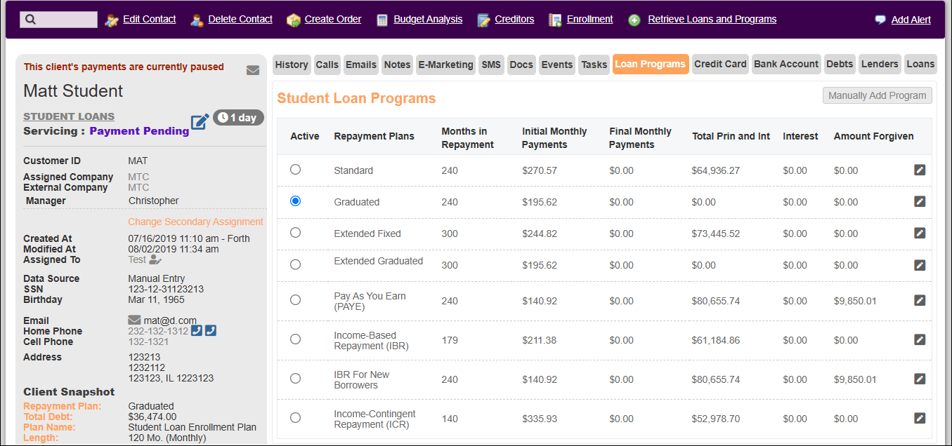952x446 pixels.
Task: Edit the Income-Contingent Repayment (ICR) row
Action: [920, 418]
